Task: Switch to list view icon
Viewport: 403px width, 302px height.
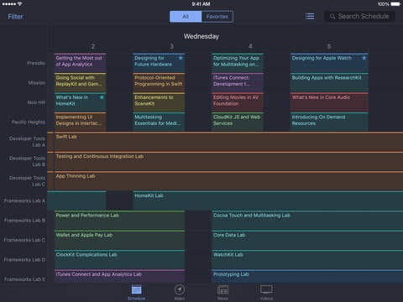Action: click(x=310, y=17)
